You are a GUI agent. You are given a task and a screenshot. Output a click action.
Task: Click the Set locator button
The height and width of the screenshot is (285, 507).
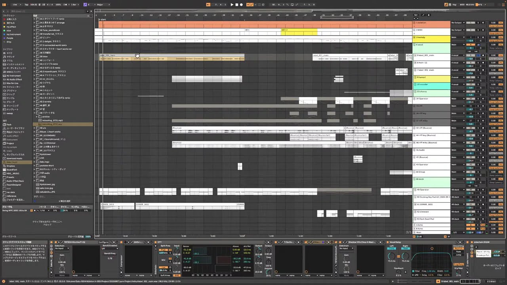416,15
